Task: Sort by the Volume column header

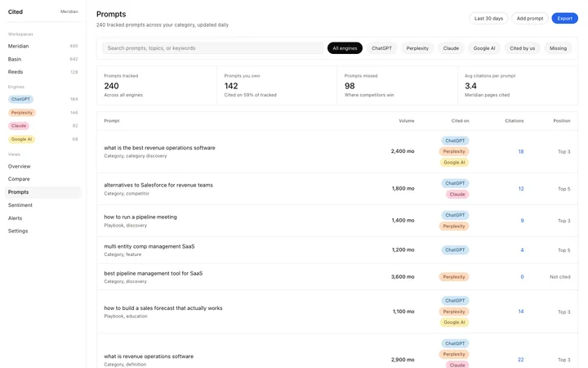Action: pyautogui.click(x=407, y=121)
